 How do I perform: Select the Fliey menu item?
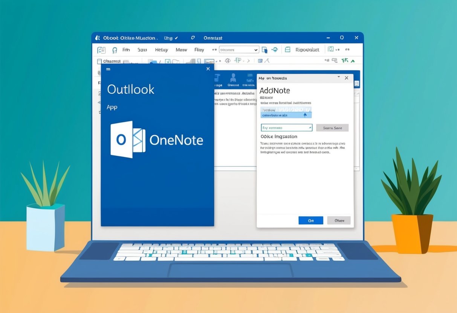199,49
